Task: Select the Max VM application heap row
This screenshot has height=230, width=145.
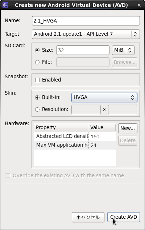Action: (75, 145)
